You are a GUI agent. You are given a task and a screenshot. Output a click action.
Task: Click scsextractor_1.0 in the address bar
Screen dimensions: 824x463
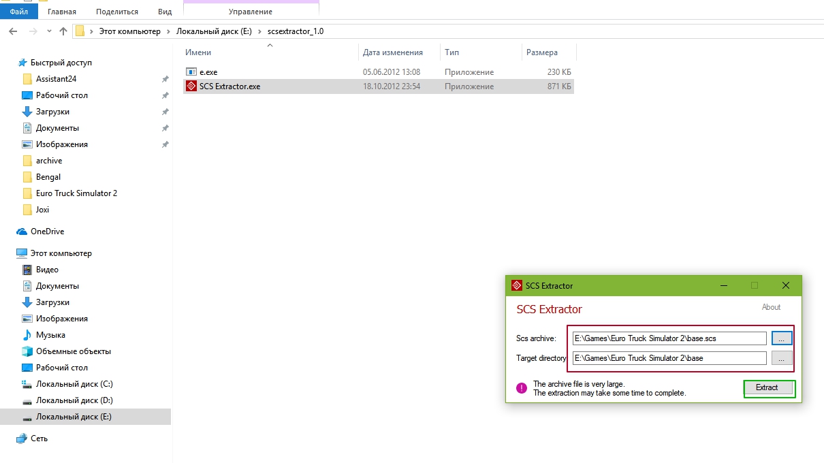[295, 31]
